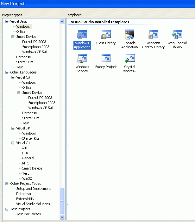
Task: Select the Windows Application template icon
Action: coord(82,35)
